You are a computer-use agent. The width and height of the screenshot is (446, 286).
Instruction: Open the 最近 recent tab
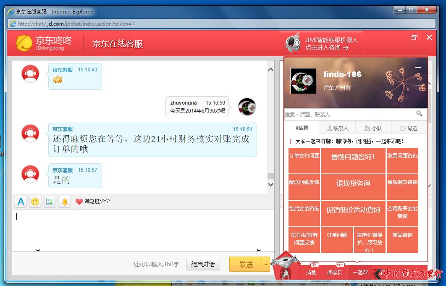[x=409, y=128]
